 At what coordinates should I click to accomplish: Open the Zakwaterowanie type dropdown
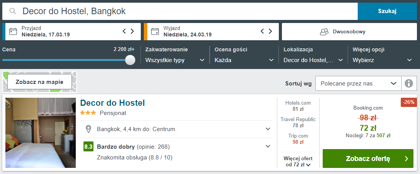[175, 60]
